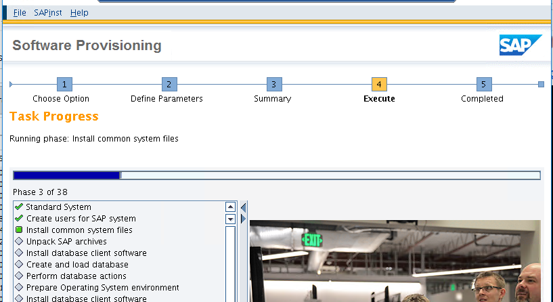This screenshot has height=302, width=553.
Task: Click the Running phase status text
Action: [x=94, y=139]
